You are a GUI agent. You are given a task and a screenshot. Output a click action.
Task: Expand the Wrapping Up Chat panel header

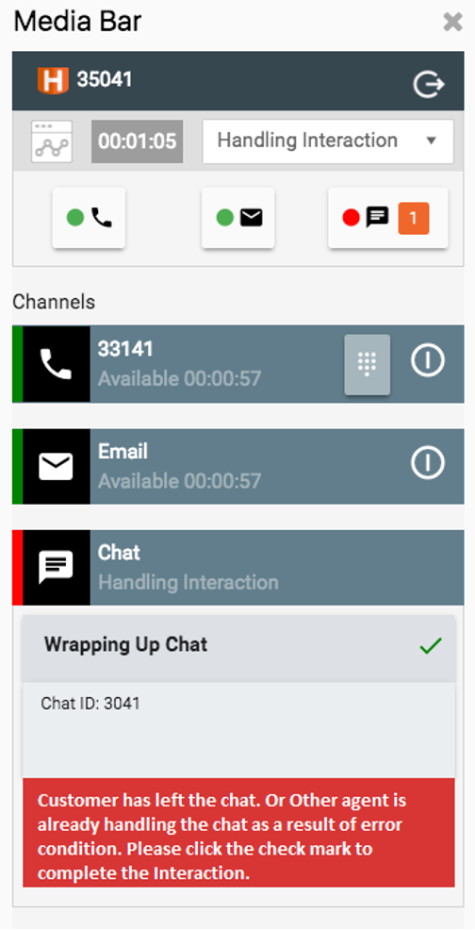coord(238,645)
